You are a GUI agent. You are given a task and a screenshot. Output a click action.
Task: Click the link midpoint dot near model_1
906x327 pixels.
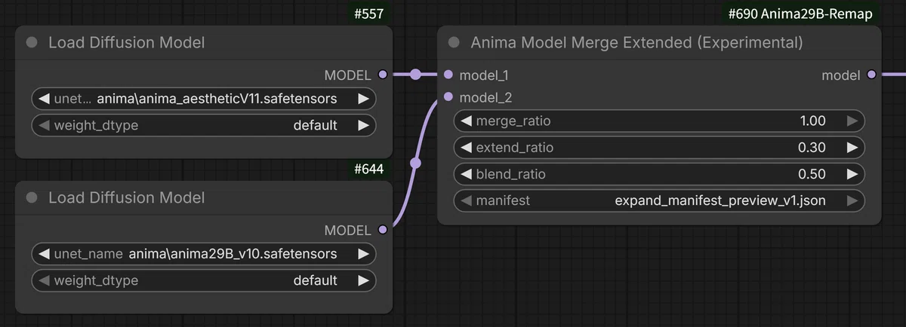pos(415,74)
